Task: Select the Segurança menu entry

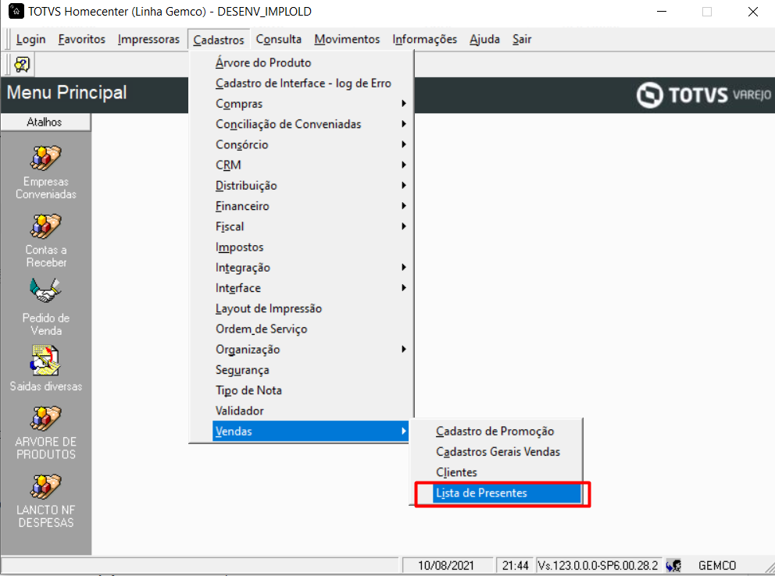Action: point(311,370)
